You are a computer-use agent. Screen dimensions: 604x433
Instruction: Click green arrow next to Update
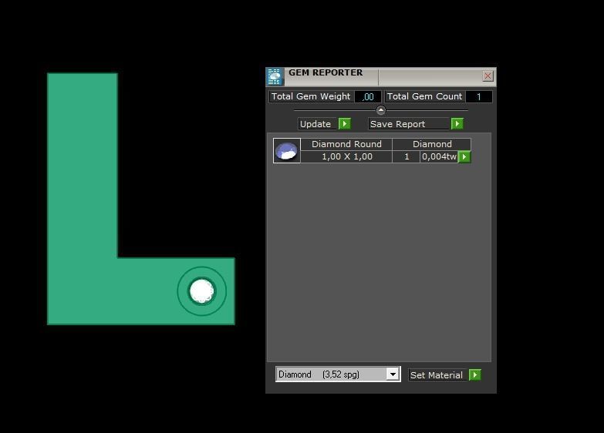tap(345, 123)
